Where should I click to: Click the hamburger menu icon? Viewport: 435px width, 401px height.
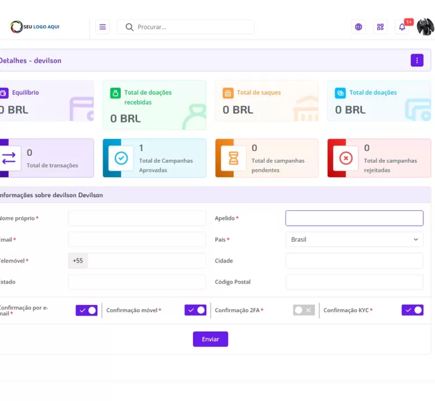[103, 27]
